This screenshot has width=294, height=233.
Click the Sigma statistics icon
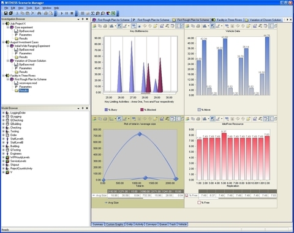click(x=92, y=13)
